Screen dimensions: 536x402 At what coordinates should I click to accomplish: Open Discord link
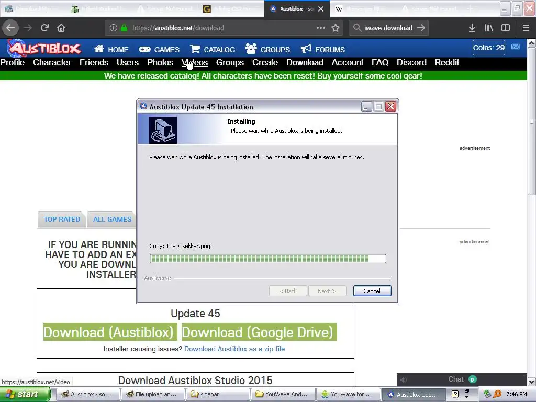pyautogui.click(x=411, y=63)
